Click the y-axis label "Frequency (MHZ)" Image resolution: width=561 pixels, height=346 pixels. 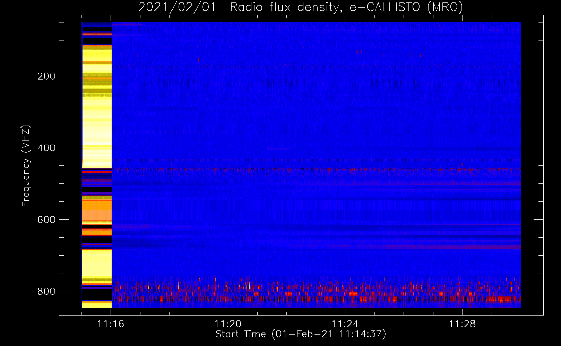coord(26,166)
